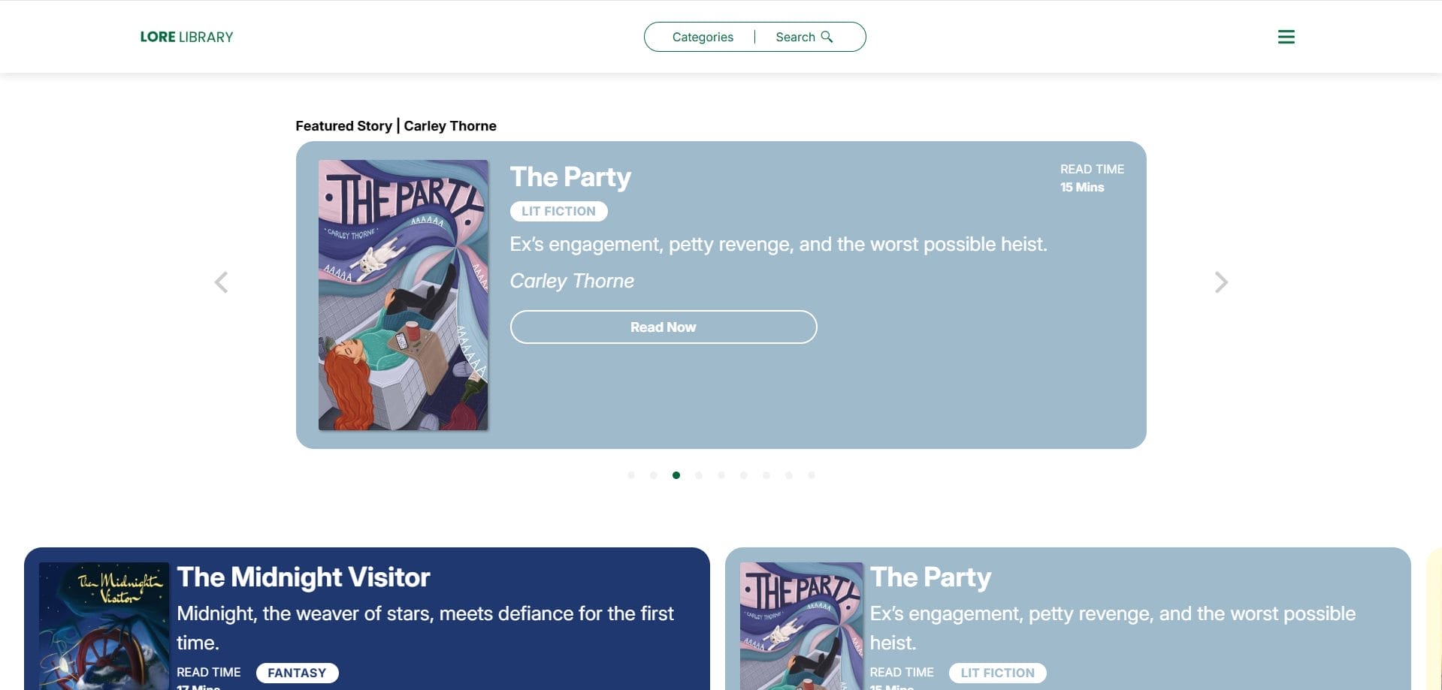
Task: Click The Party title in lower card
Action: tap(930, 577)
